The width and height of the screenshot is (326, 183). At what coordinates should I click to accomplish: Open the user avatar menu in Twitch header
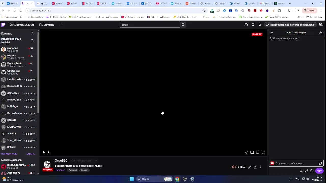(x=321, y=25)
